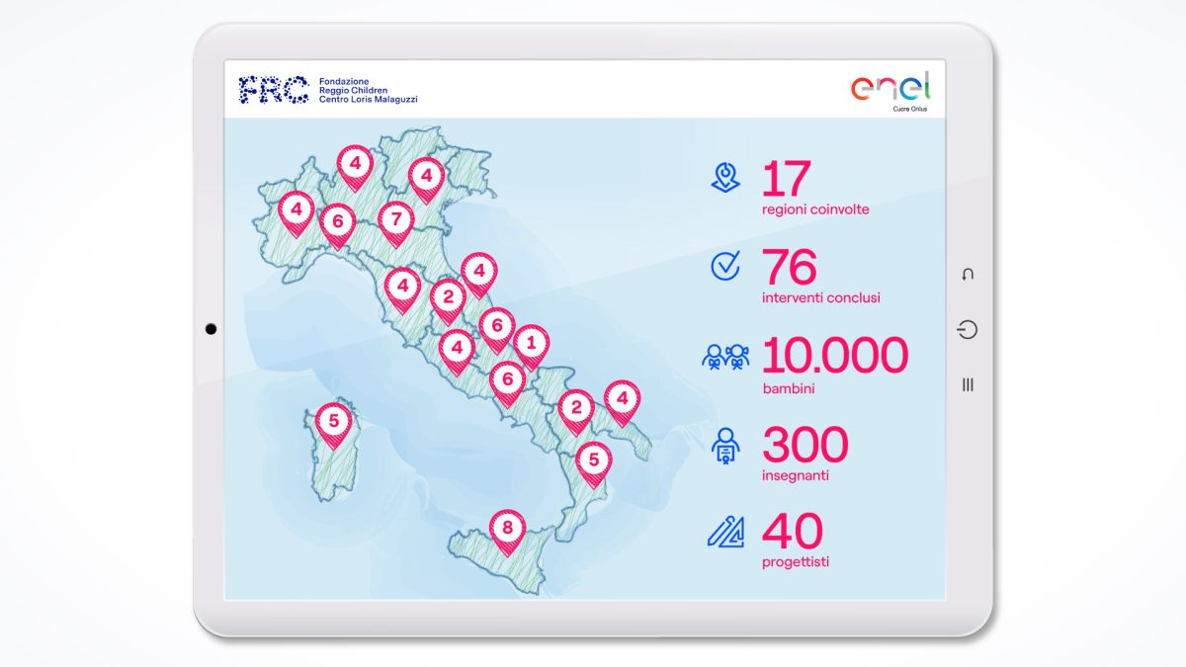This screenshot has width=1186, height=667.
Task: Click the '17 regioni coinvolte' statistic text
Action: pyautogui.click(x=814, y=190)
